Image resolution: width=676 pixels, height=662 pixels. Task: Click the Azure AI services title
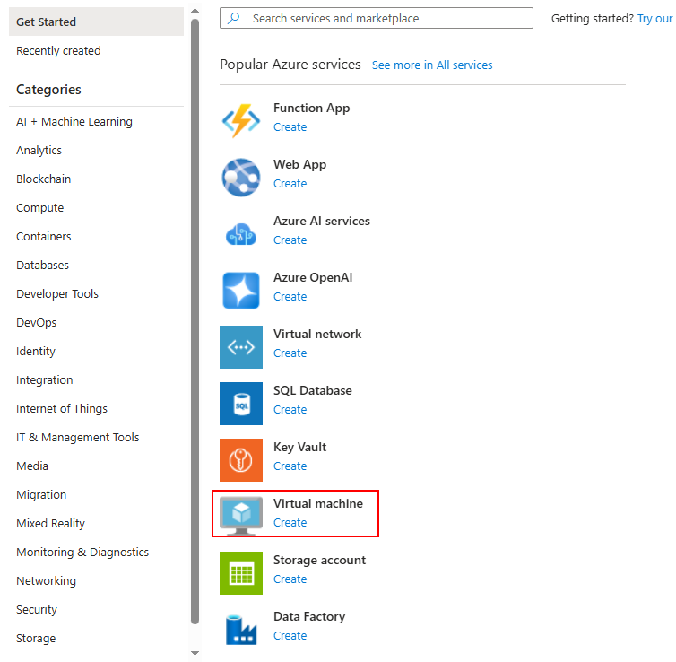click(322, 221)
